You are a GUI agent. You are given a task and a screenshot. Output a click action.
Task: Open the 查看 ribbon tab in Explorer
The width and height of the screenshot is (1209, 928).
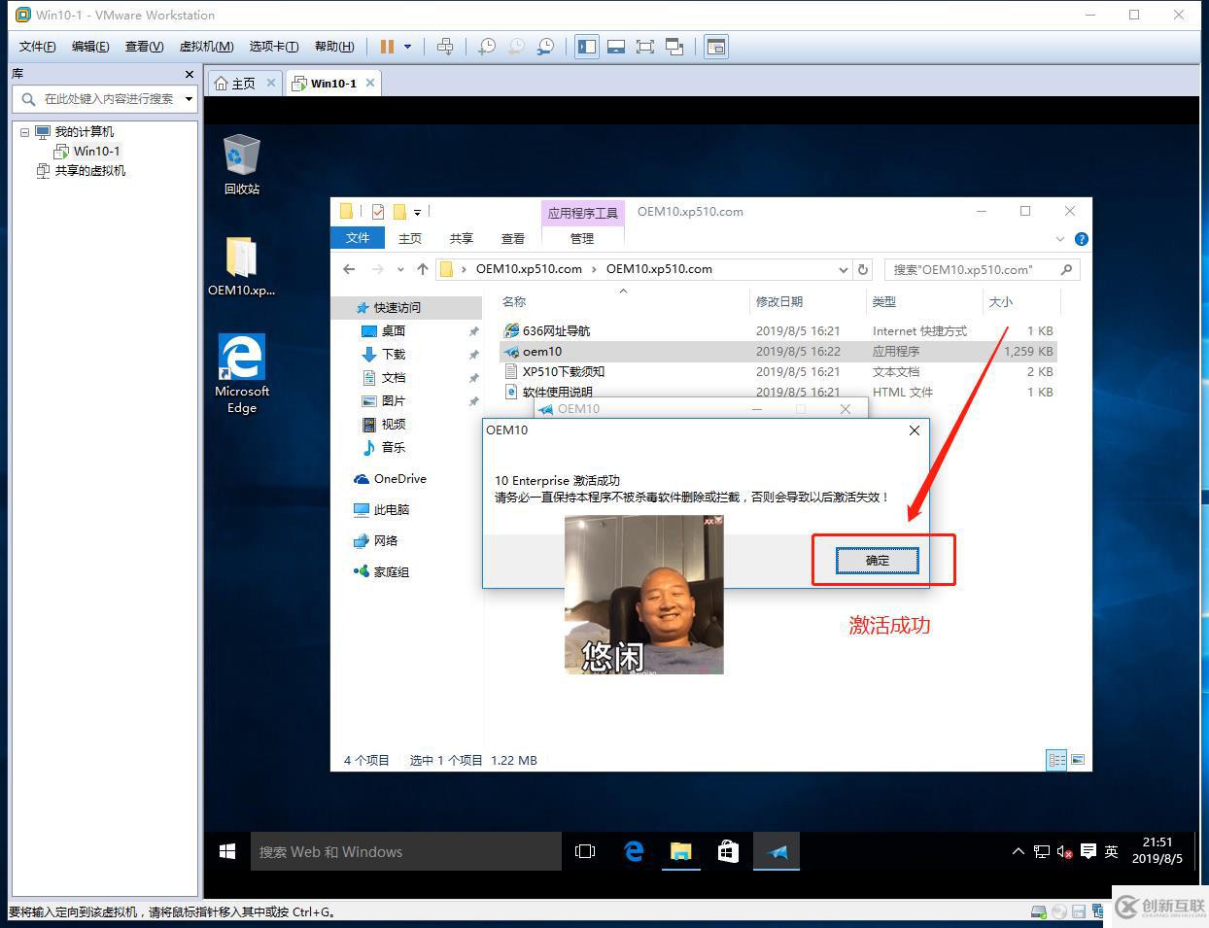point(512,237)
